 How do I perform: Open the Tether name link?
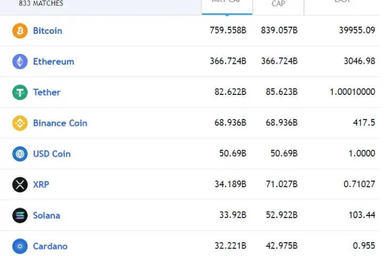click(46, 92)
